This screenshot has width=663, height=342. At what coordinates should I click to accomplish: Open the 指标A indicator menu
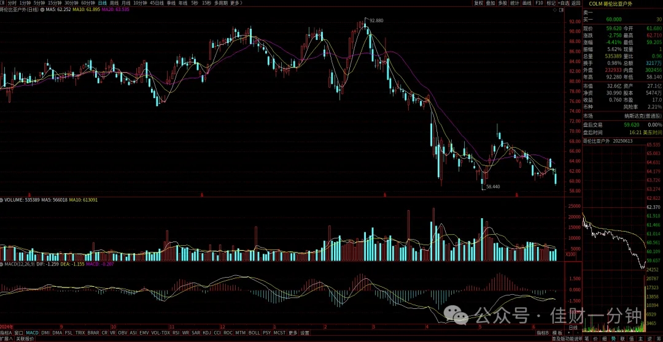click(x=6, y=333)
